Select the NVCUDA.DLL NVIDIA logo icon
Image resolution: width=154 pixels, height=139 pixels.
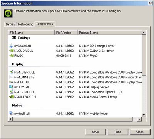tap(12, 51)
